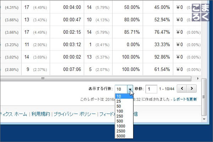Open the rows-to-show dropdown arrow
Screen dimensions: 213x142
click(130, 89)
